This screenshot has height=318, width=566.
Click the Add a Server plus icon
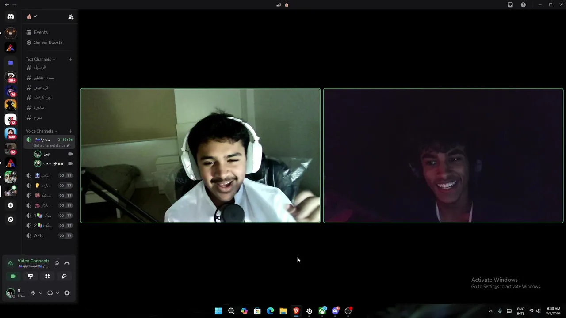pyautogui.click(x=11, y=205)
